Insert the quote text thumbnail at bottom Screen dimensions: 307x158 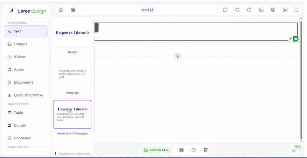pos(73,148)
